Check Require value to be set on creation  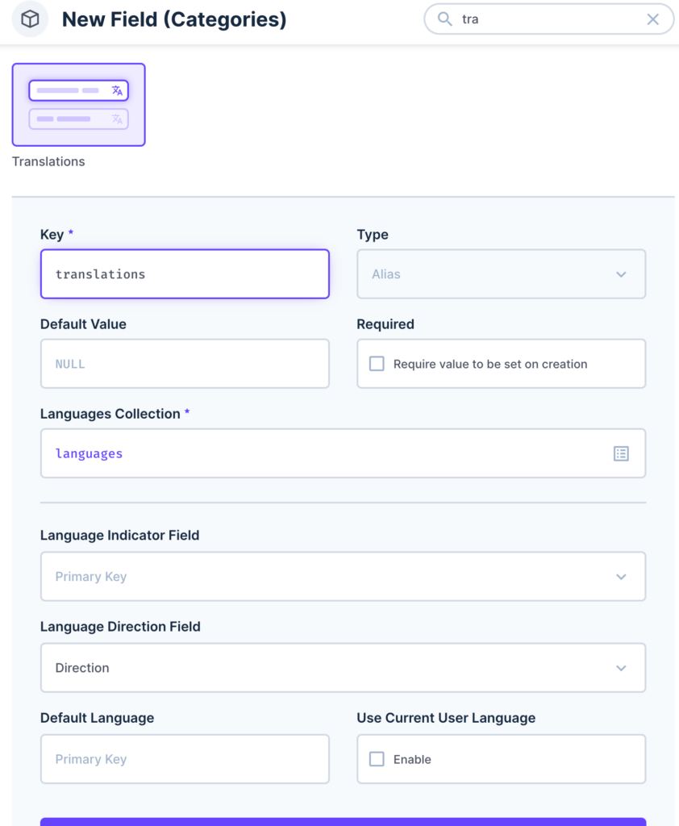click(x=377, y=364)
